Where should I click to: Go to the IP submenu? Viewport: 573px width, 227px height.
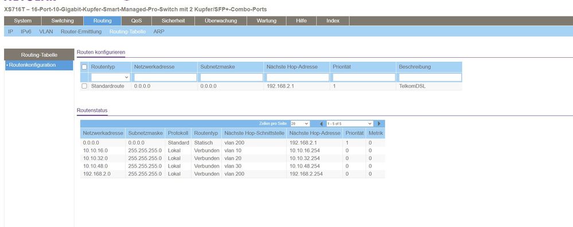[x=10, y=31]
